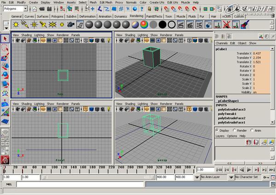Activate the Lasso select tool

(x=5, y=48)
